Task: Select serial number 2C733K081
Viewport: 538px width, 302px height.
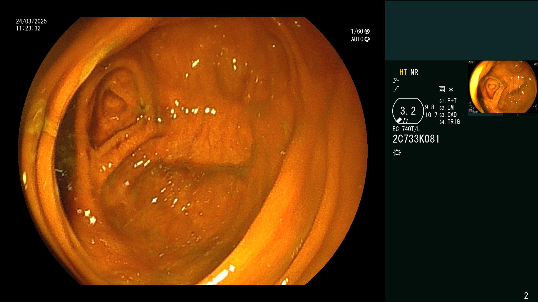Action: (x=416, y=139)
